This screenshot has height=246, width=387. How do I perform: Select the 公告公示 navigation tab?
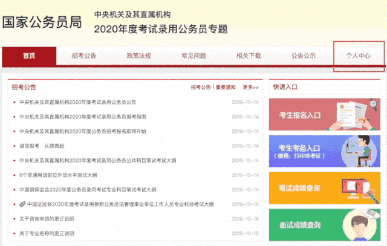pos(303,56)
